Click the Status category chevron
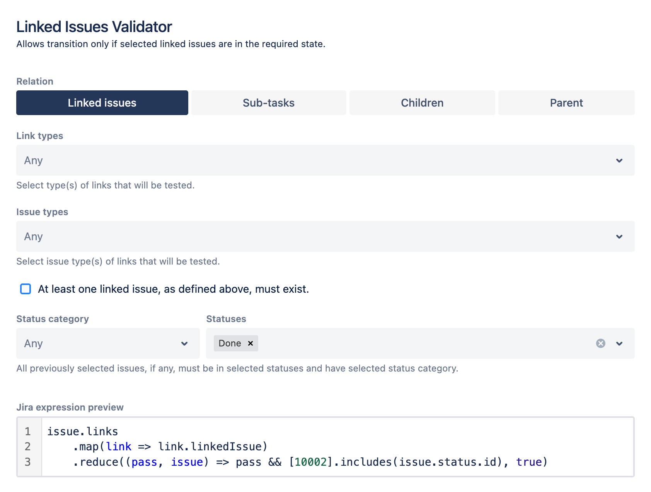Viewport: 651px width, 492px height. pyautogui.click(x=184, y=343)
